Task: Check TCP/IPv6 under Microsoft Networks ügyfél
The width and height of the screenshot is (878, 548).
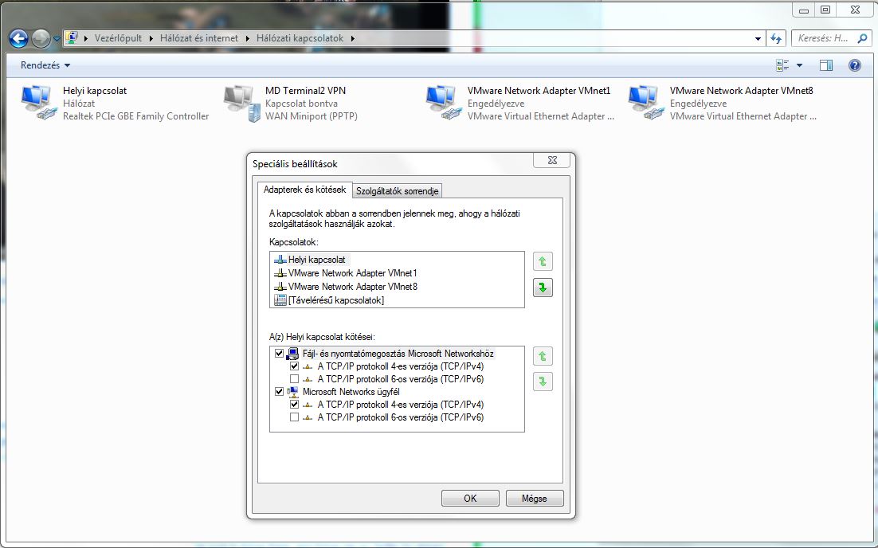Action: [294, 417]
